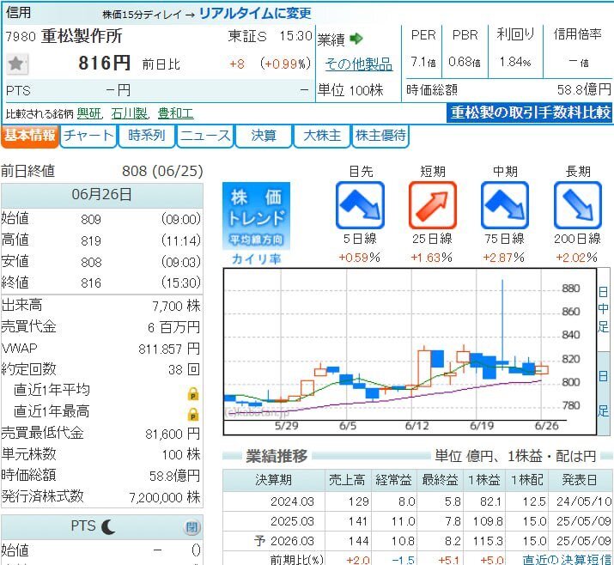Click the 発行済株式数 7,200,000 株 value
Viewport: 614px width, 565px height.
pos(165,497)
